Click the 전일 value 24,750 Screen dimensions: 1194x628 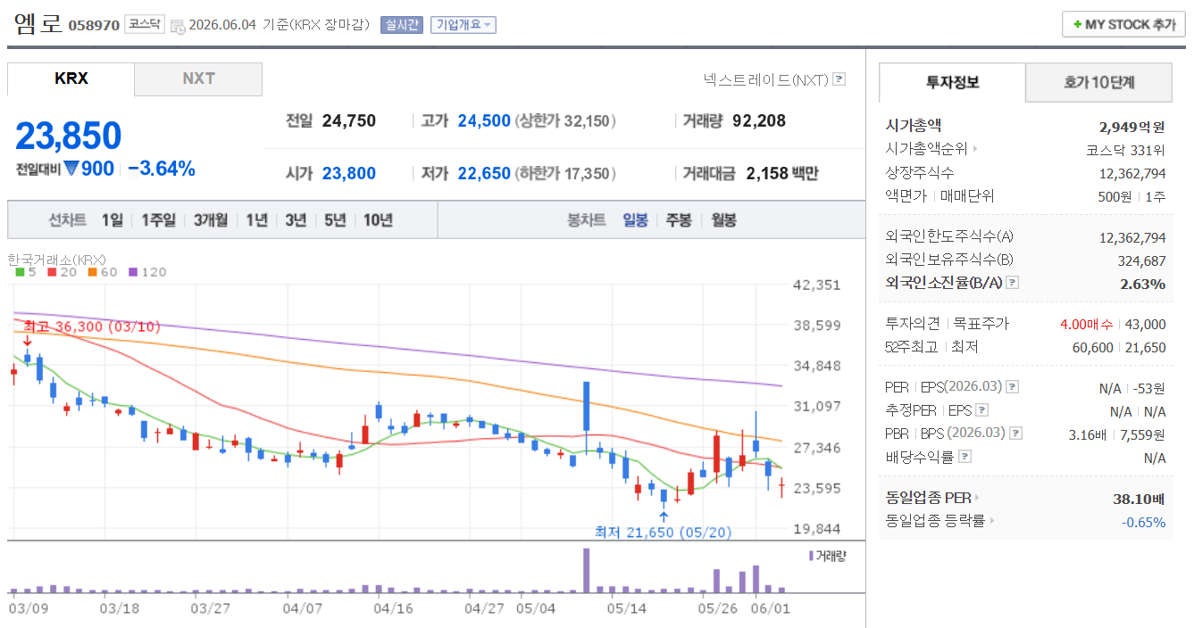tap(348, 120)
